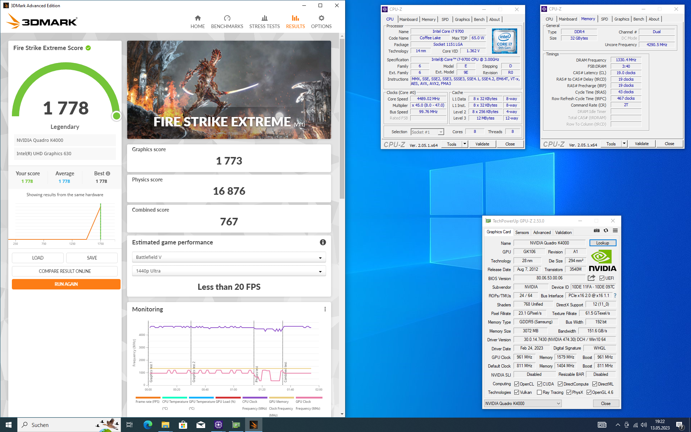Click the bus interface question mark
Image resolution: width=691 pixels, height=432 pixels.
615,296
